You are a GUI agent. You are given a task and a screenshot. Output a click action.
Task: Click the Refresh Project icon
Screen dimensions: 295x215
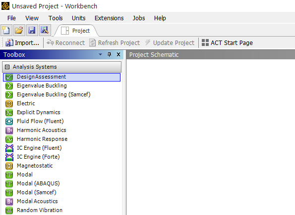92,43
